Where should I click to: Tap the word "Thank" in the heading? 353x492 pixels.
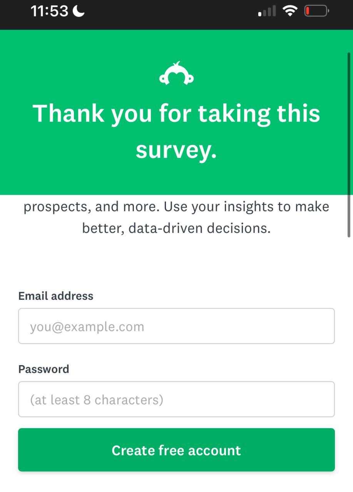69,113
